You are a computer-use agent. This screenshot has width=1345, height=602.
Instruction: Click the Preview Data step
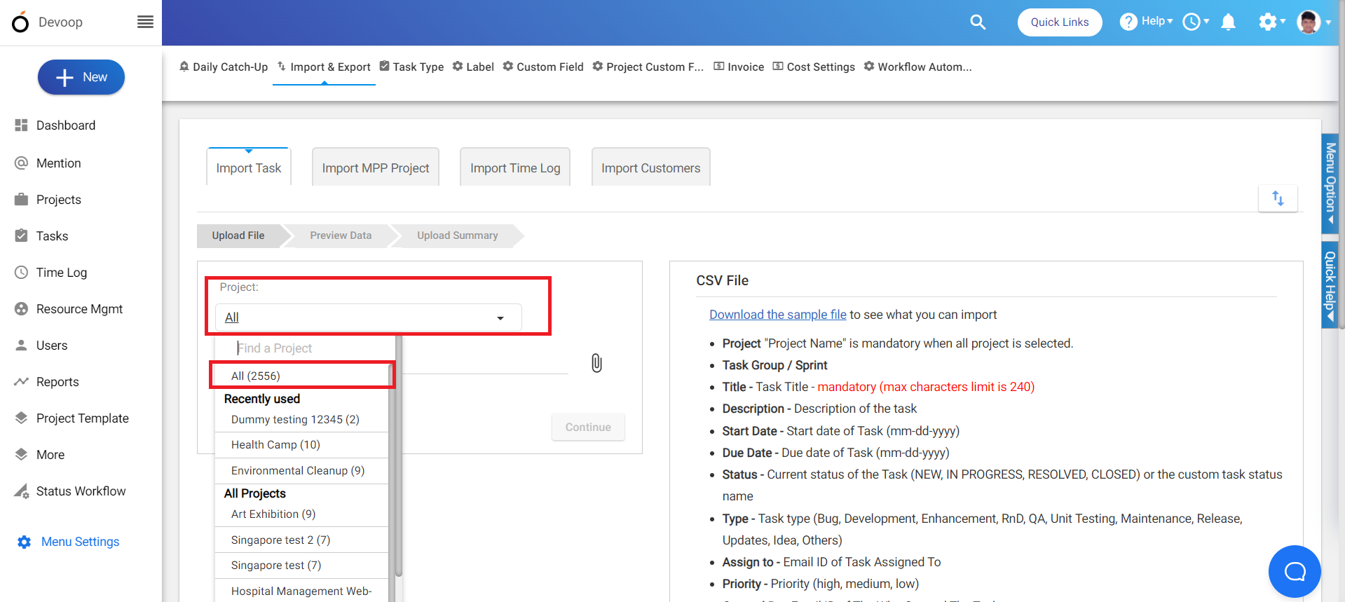pyautogui.click(x=341, y=235)
